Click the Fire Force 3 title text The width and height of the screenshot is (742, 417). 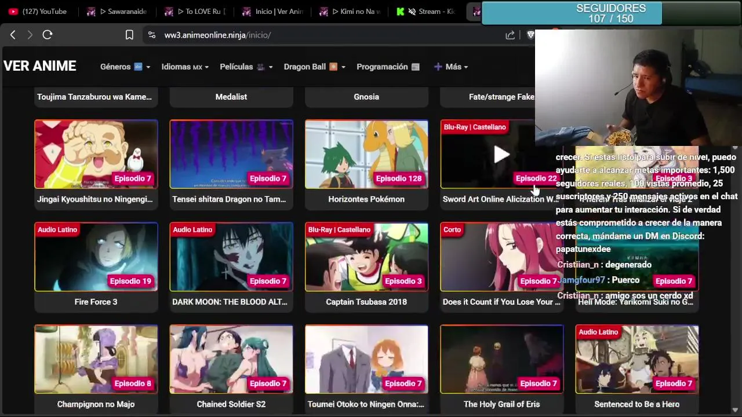[96, 302]
